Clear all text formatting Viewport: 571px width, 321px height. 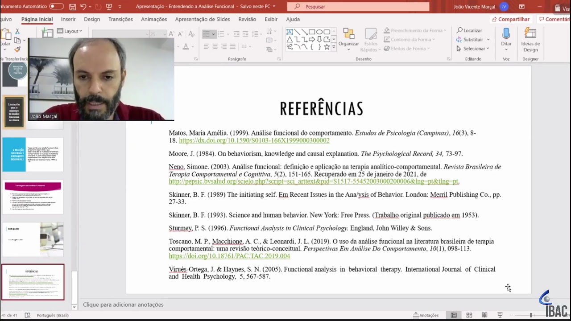coord(191,34)
